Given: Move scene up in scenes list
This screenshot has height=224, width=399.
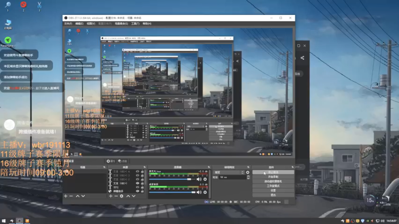Looking at the screenshot, I should coord(78,196).
